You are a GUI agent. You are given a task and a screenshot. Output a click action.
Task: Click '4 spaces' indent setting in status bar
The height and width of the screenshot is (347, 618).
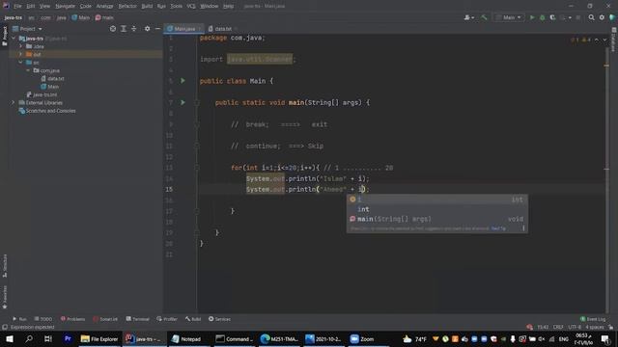(595, 327)
